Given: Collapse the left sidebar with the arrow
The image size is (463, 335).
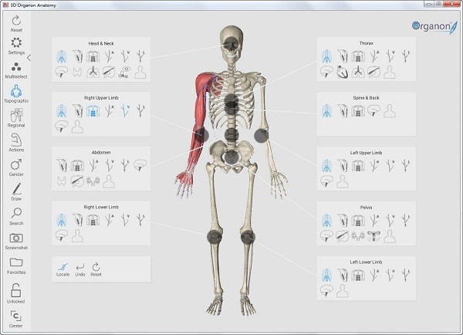Looking at the screenshot, I should 29,58.
